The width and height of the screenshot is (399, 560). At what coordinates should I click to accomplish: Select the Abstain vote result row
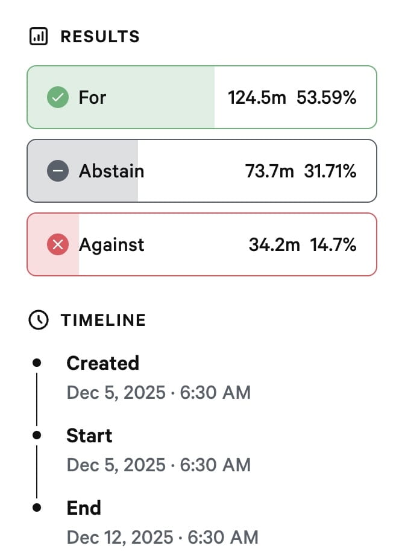tap(202, 171)
